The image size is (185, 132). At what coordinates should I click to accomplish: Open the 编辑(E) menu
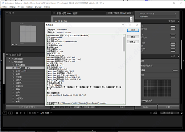[13, 7]
